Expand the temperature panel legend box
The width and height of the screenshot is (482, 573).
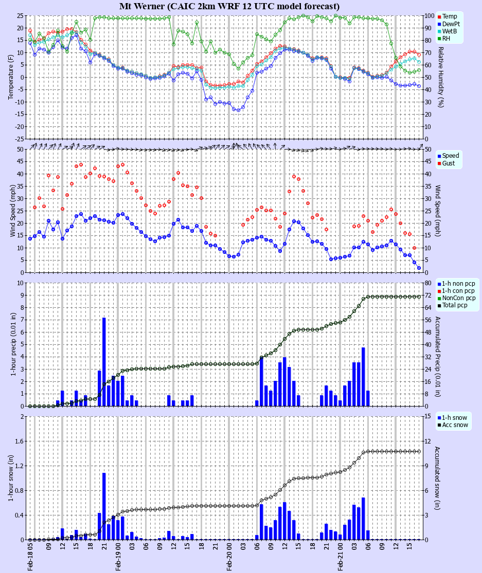[449, 28]
